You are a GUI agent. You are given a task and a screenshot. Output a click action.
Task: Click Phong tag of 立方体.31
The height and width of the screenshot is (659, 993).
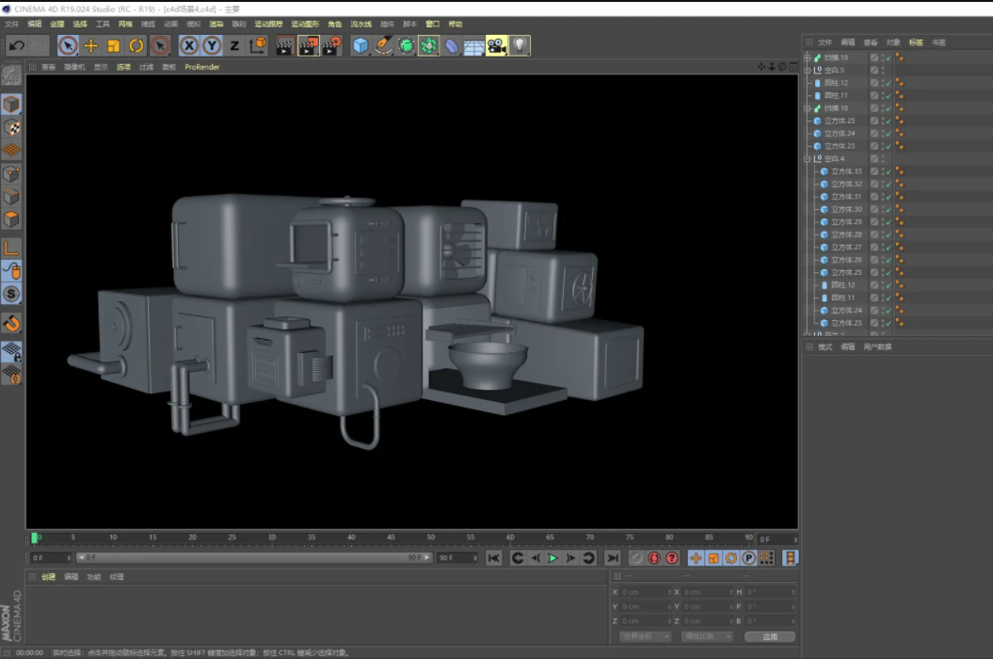coord(899,197)
